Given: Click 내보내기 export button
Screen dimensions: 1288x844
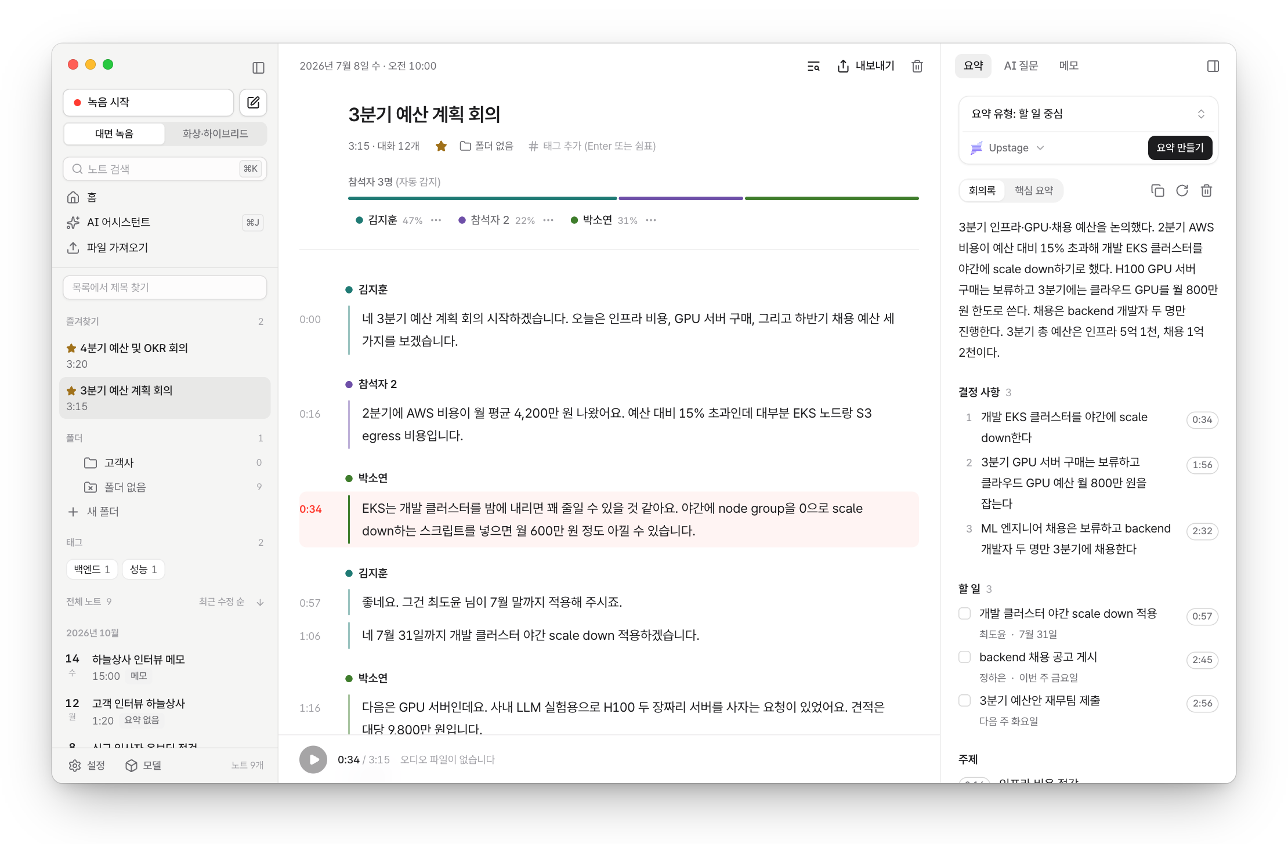Looking at the screenshot, I should tap(866, 67).
